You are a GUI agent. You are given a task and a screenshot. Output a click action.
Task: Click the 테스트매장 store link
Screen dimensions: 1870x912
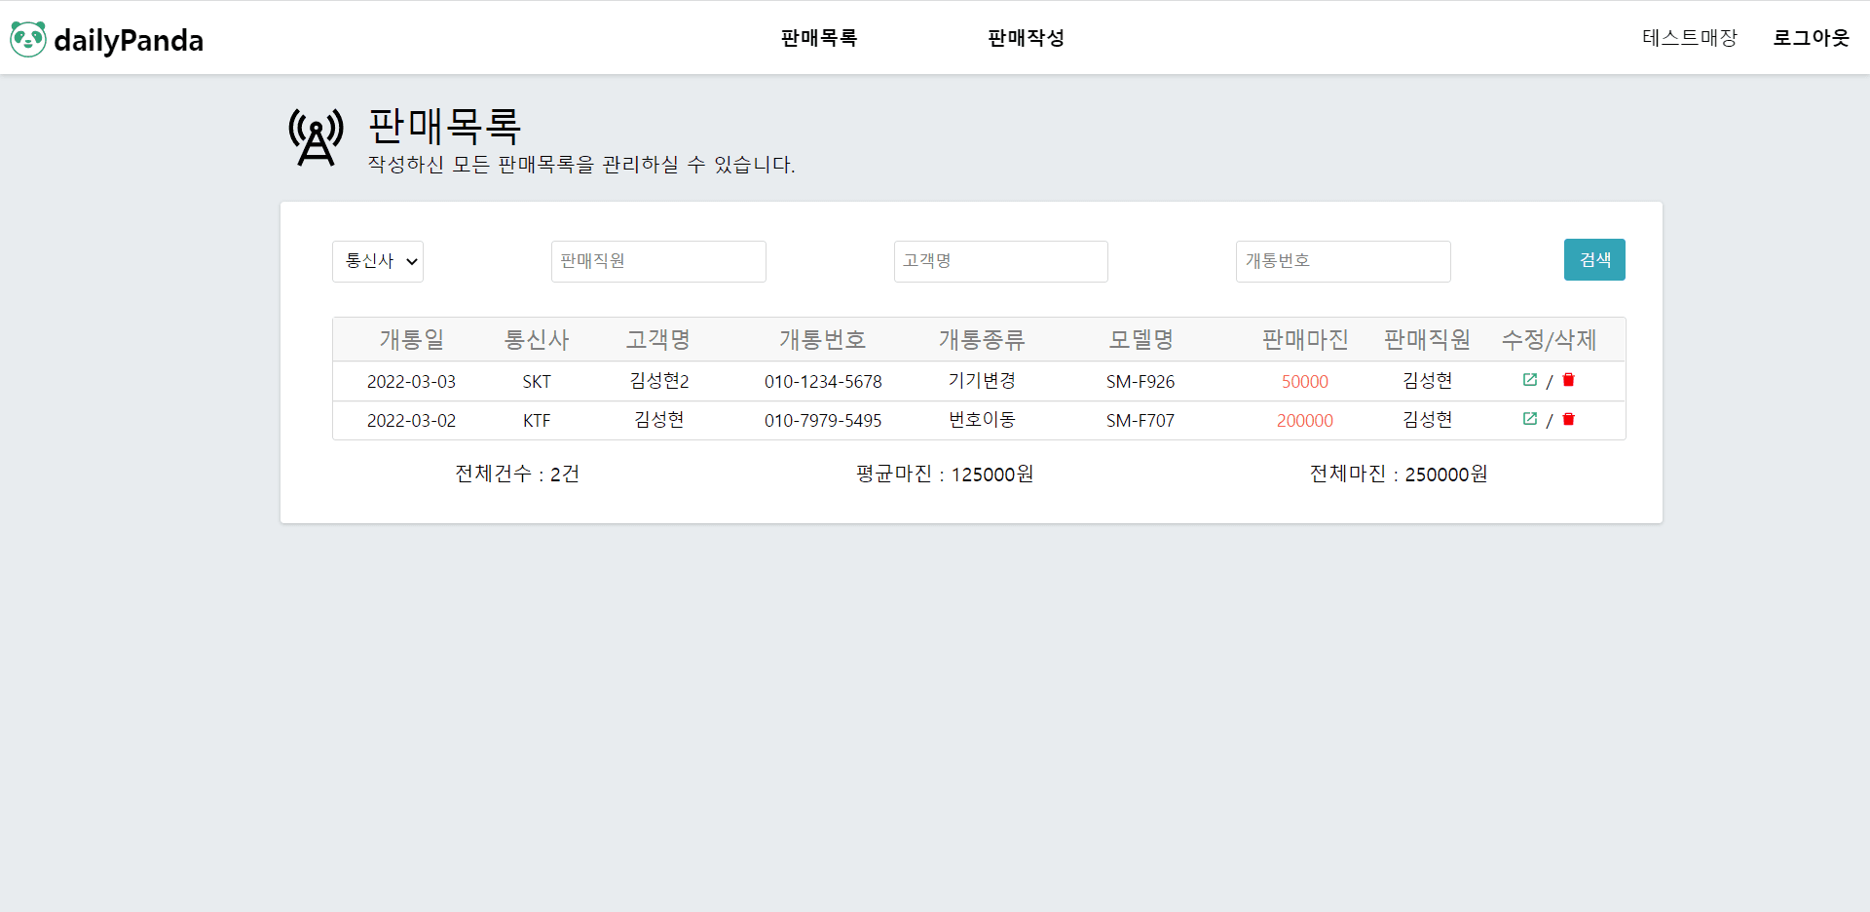click(1689, 38)
